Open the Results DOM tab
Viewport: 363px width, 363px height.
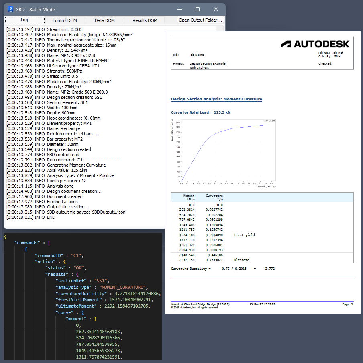pyautogui.click(x=145, y=20)
